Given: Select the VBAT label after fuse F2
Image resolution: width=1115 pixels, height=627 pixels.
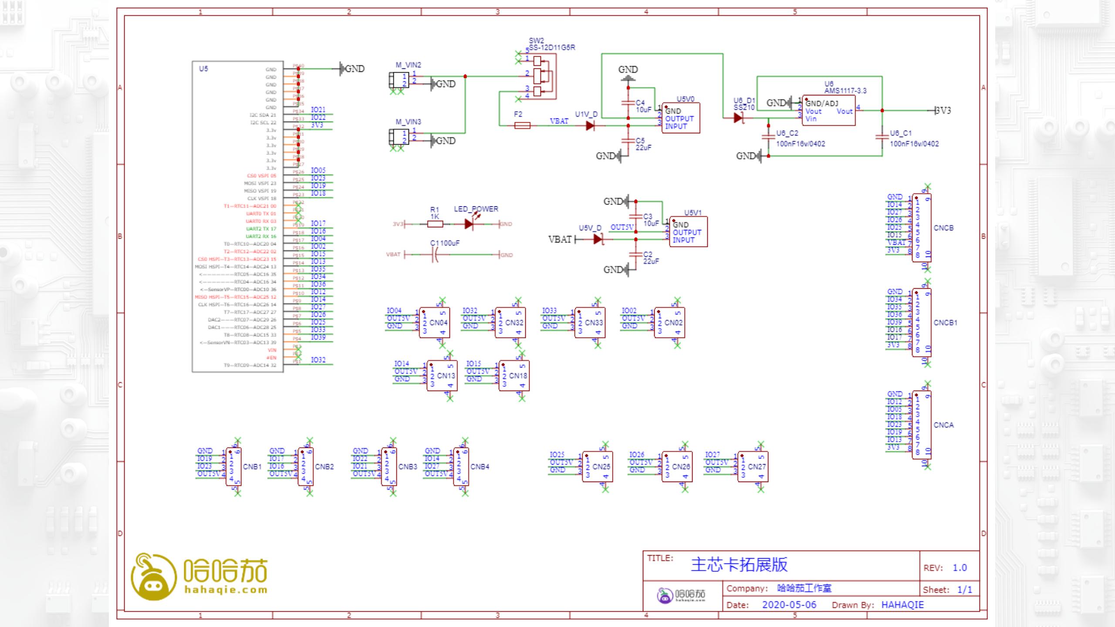Looking at the screenshot, I should (559, 121).
